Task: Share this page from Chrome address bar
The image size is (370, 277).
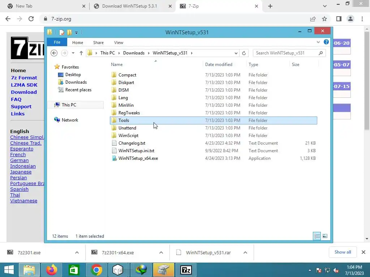Action: 313,19
